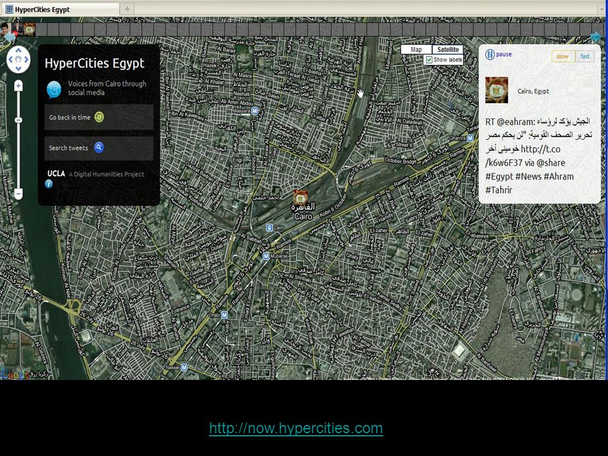Open a new browser tab
Viewport: 608px width, 456px height.
[x=127, y=9]
